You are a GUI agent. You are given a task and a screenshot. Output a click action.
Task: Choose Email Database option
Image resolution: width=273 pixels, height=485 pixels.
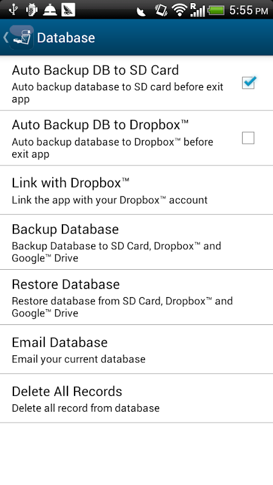[x=136, y=349]
